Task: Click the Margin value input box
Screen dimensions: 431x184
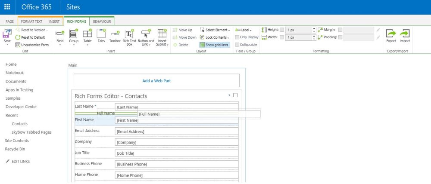Action: [x=359, y=30]
